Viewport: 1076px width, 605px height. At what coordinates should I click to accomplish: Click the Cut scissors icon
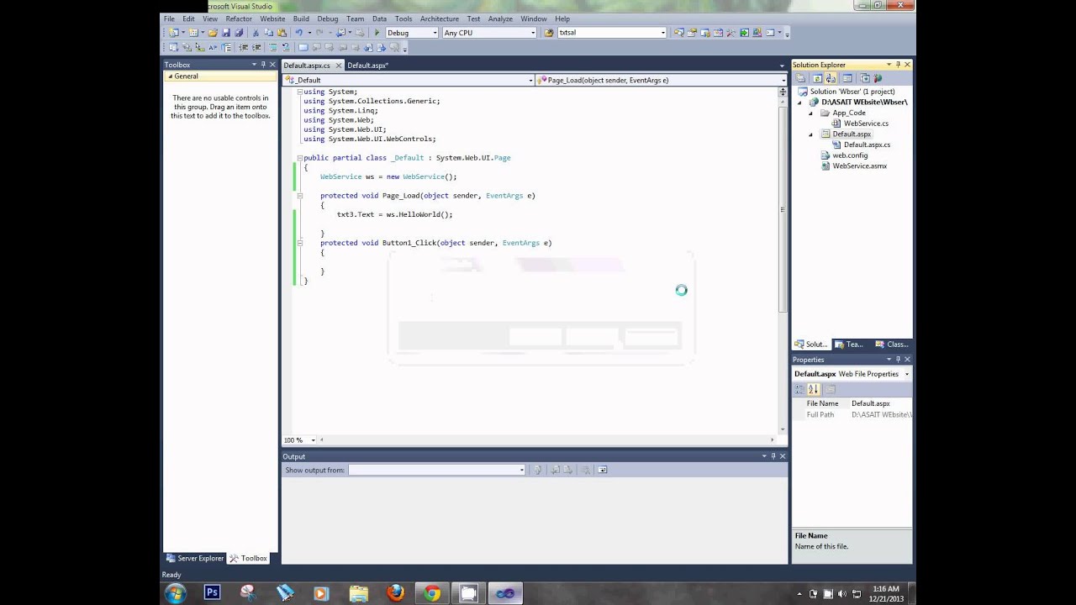[x=256, y=33]
